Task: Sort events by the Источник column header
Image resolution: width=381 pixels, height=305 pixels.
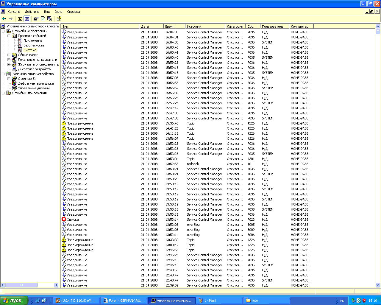Action: (x=205, y=27)
